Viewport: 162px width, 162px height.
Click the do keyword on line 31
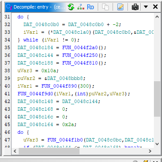20,17
